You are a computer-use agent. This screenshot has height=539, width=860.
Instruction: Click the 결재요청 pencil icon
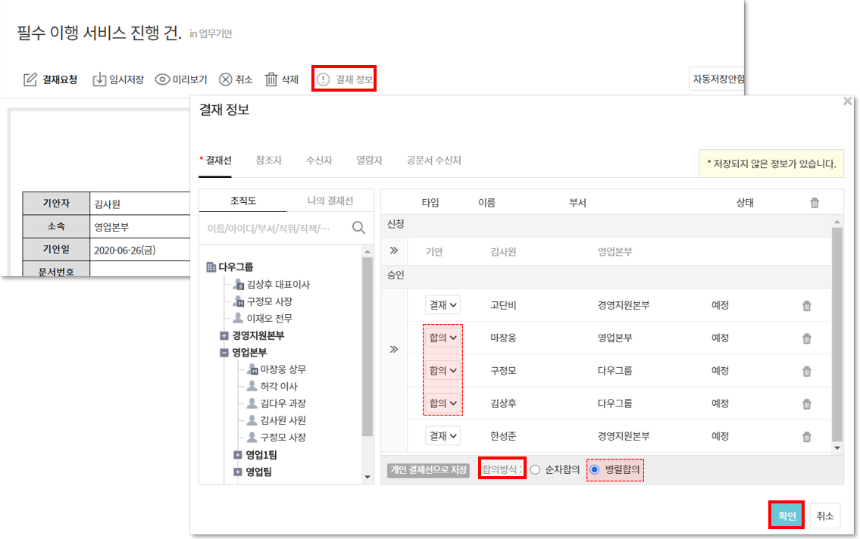pyautogui.click(x=30, y=79)
